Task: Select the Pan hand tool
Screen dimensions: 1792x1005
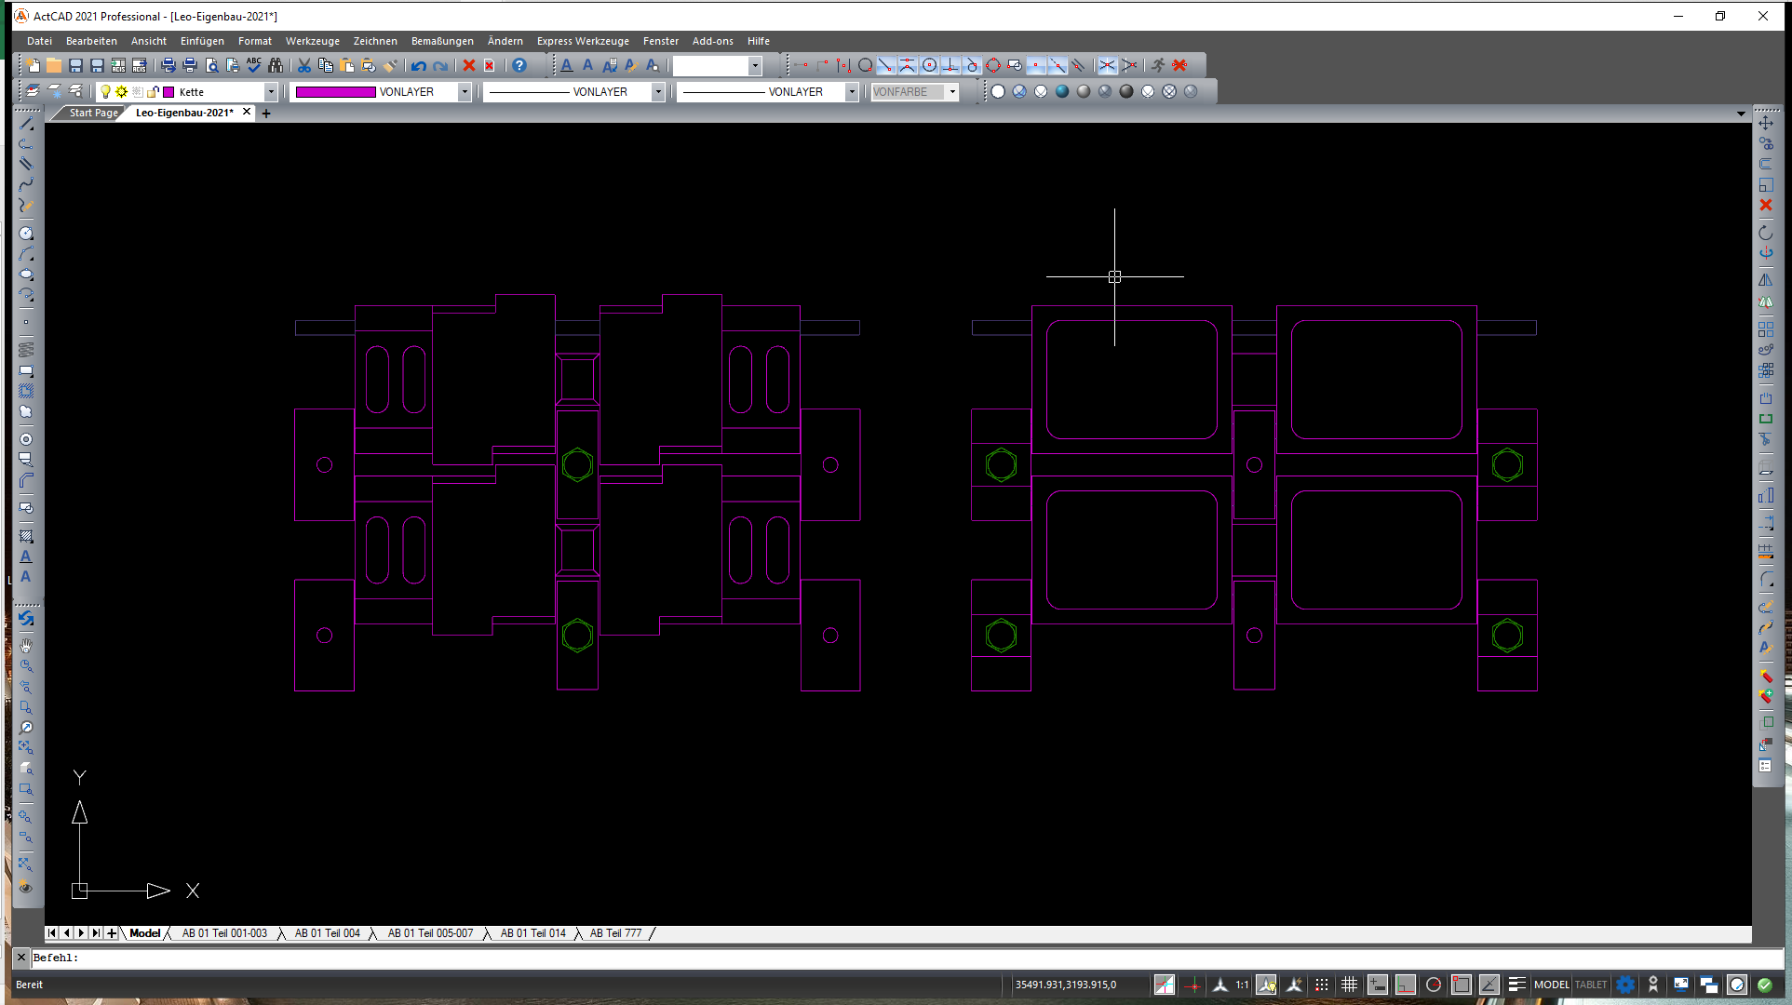Action: pos(26,645)
